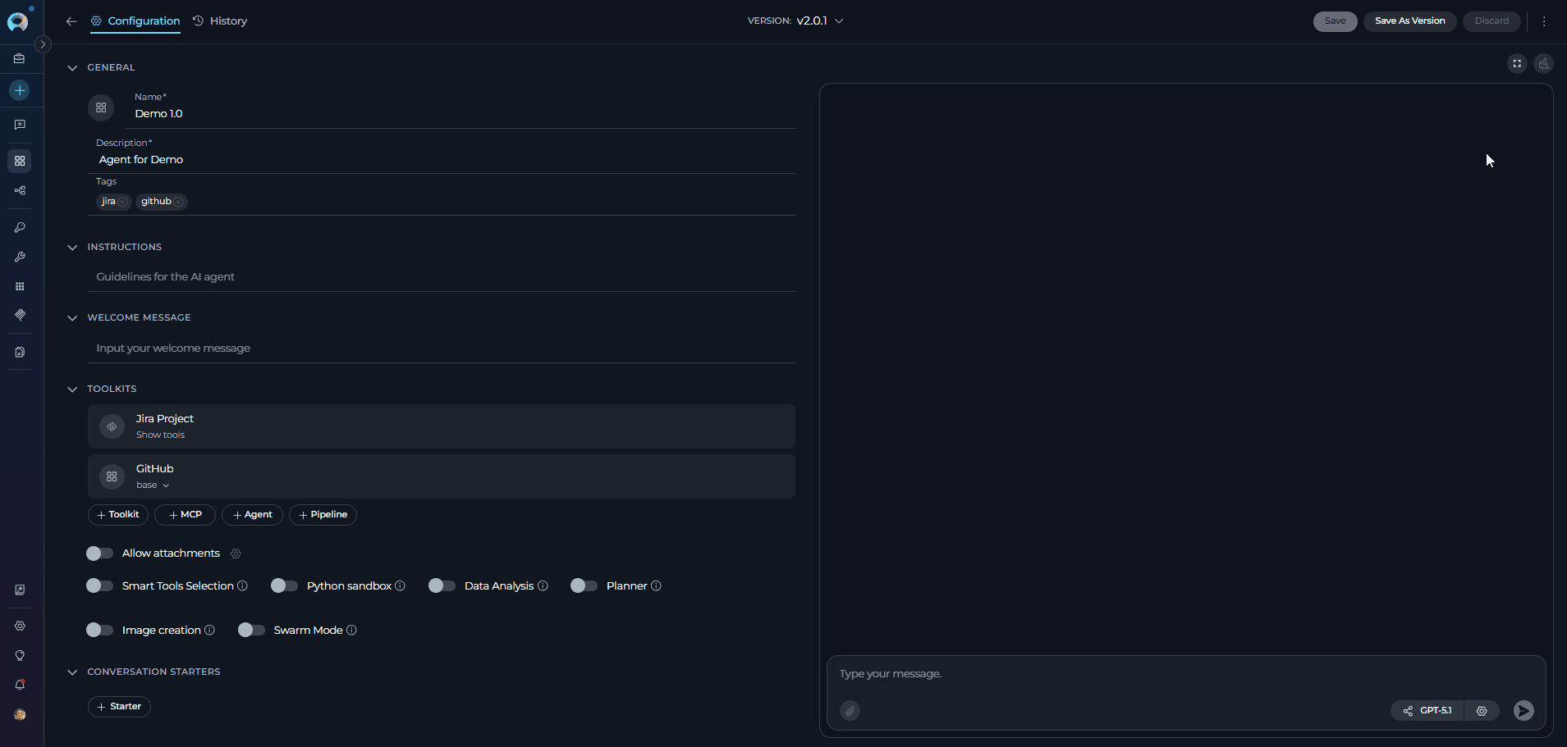Click the Save button

[1335, 21]
